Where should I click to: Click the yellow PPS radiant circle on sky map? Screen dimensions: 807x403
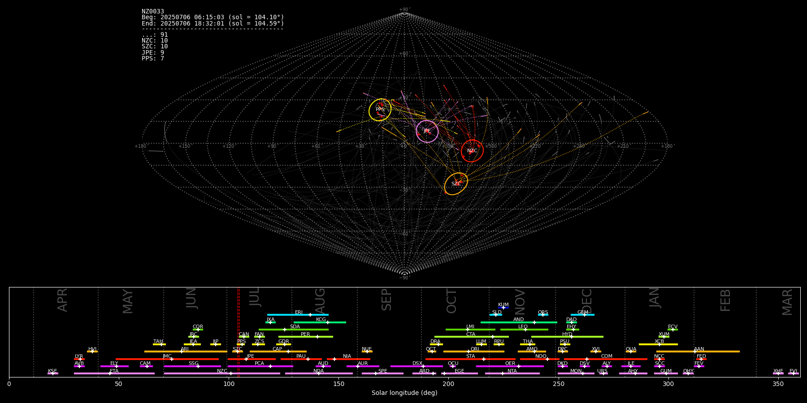point(380,110)
